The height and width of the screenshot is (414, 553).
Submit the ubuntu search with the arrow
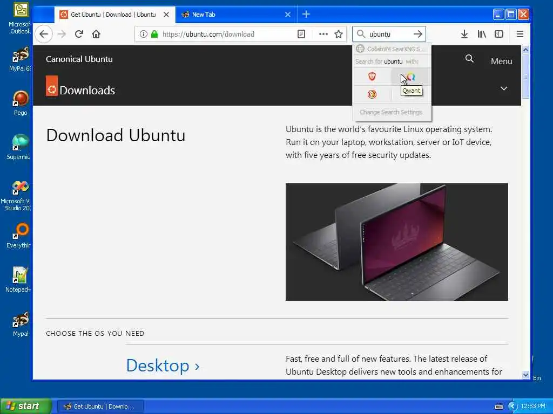pos(418,34)
